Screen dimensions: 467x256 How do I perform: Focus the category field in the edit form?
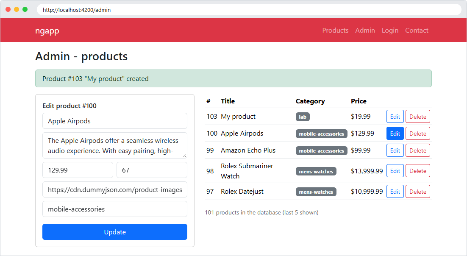pos(115,209)
